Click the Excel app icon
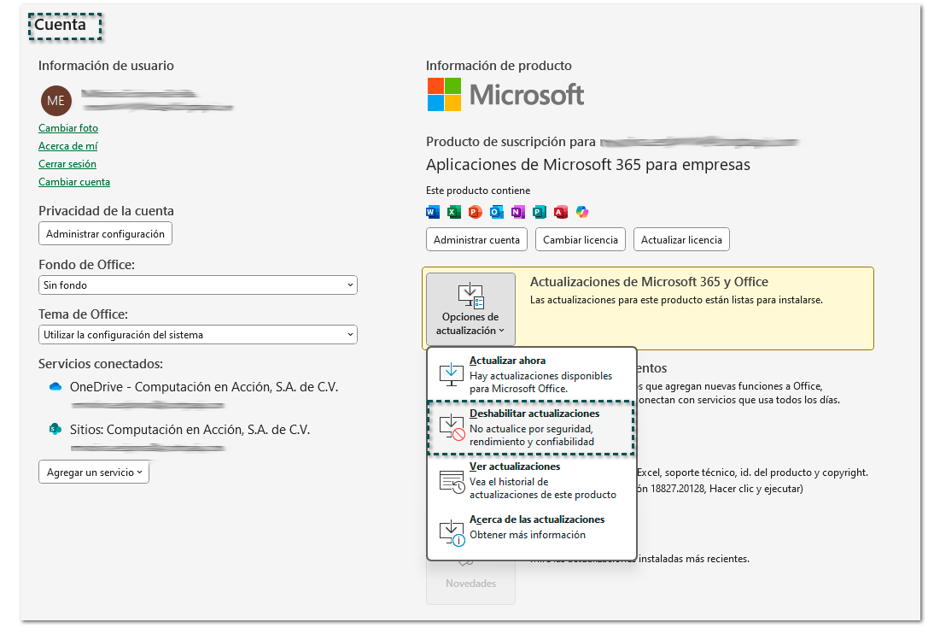The image size is (928, 628). [x=454, y=212]
